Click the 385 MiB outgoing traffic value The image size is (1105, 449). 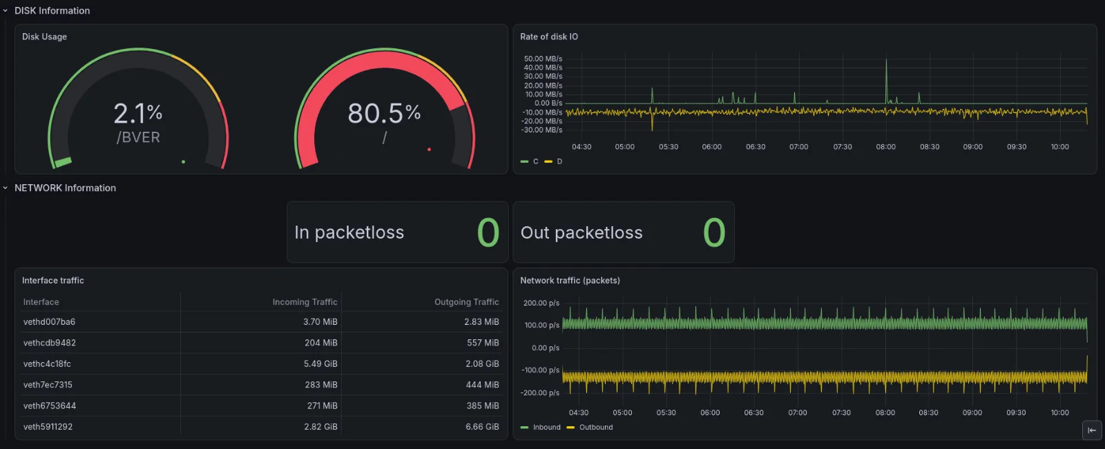483,406
